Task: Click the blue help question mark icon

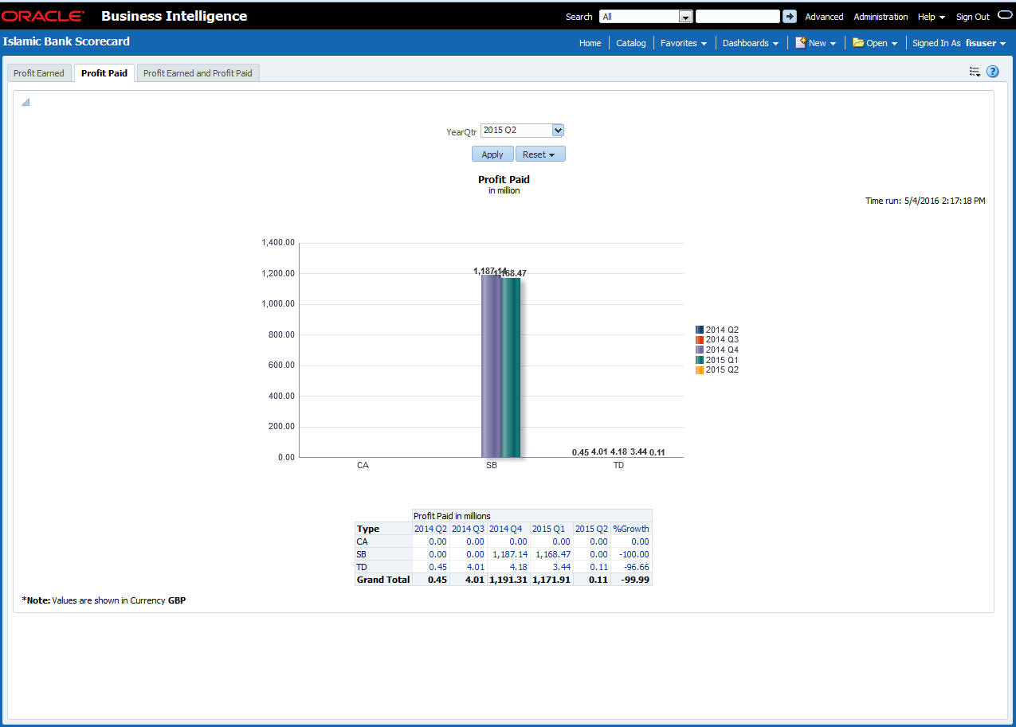Action: click(x=993, y=72)
